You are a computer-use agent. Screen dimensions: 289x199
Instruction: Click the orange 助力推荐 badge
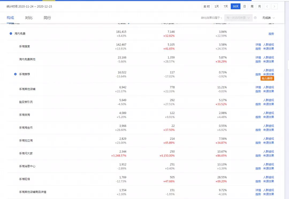[267, 78]
